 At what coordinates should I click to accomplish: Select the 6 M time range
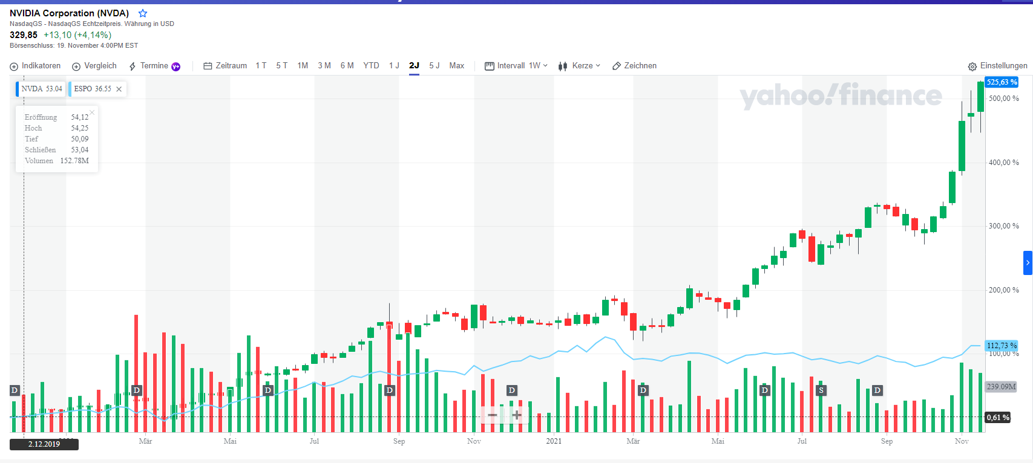347,66
